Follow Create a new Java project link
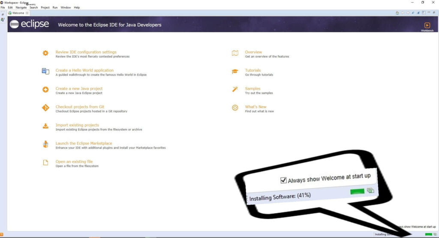The height and width of the screenshot is (238, 439). coord(79,88)
